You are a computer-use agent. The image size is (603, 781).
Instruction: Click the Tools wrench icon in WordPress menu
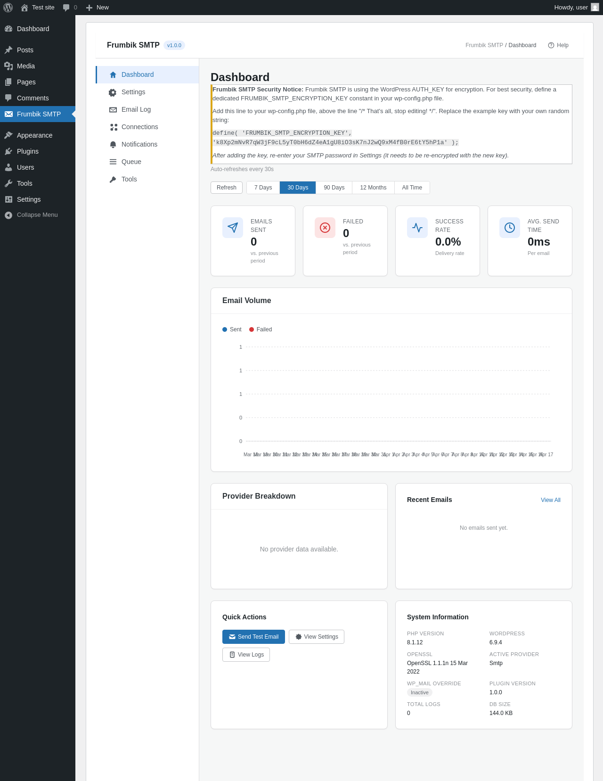tap(8, 183)
